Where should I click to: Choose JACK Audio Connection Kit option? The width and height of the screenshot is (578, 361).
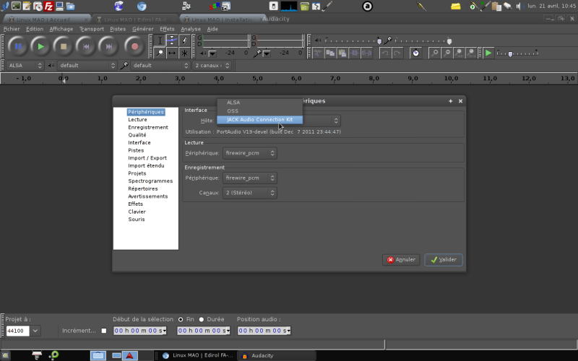pos(259,119)
